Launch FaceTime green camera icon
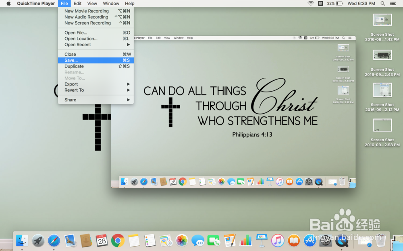Screen dimensions: 403x251 coord(214,241)
